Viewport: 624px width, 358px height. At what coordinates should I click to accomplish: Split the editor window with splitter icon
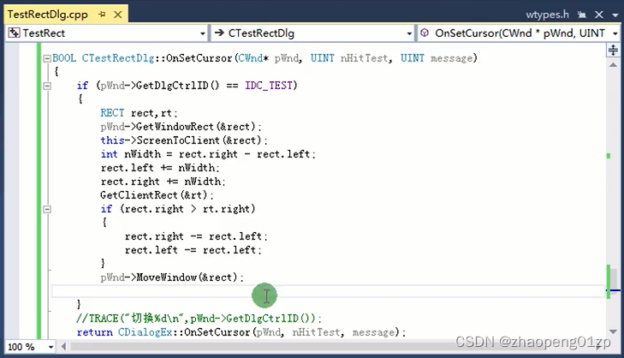pos(613,51)
